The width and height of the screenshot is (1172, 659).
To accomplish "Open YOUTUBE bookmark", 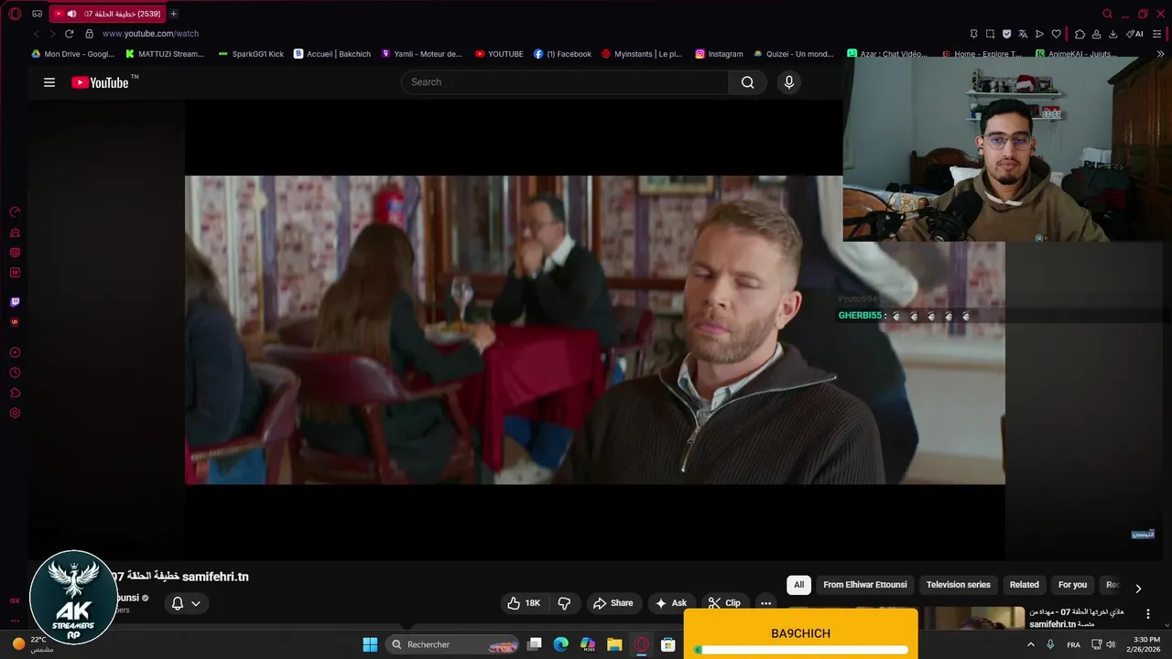I will pos(499,54).
